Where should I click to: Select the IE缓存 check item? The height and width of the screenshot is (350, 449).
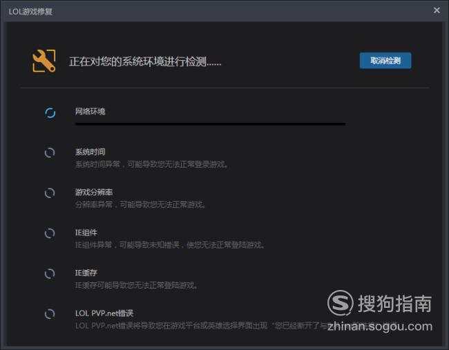[86, 273]
